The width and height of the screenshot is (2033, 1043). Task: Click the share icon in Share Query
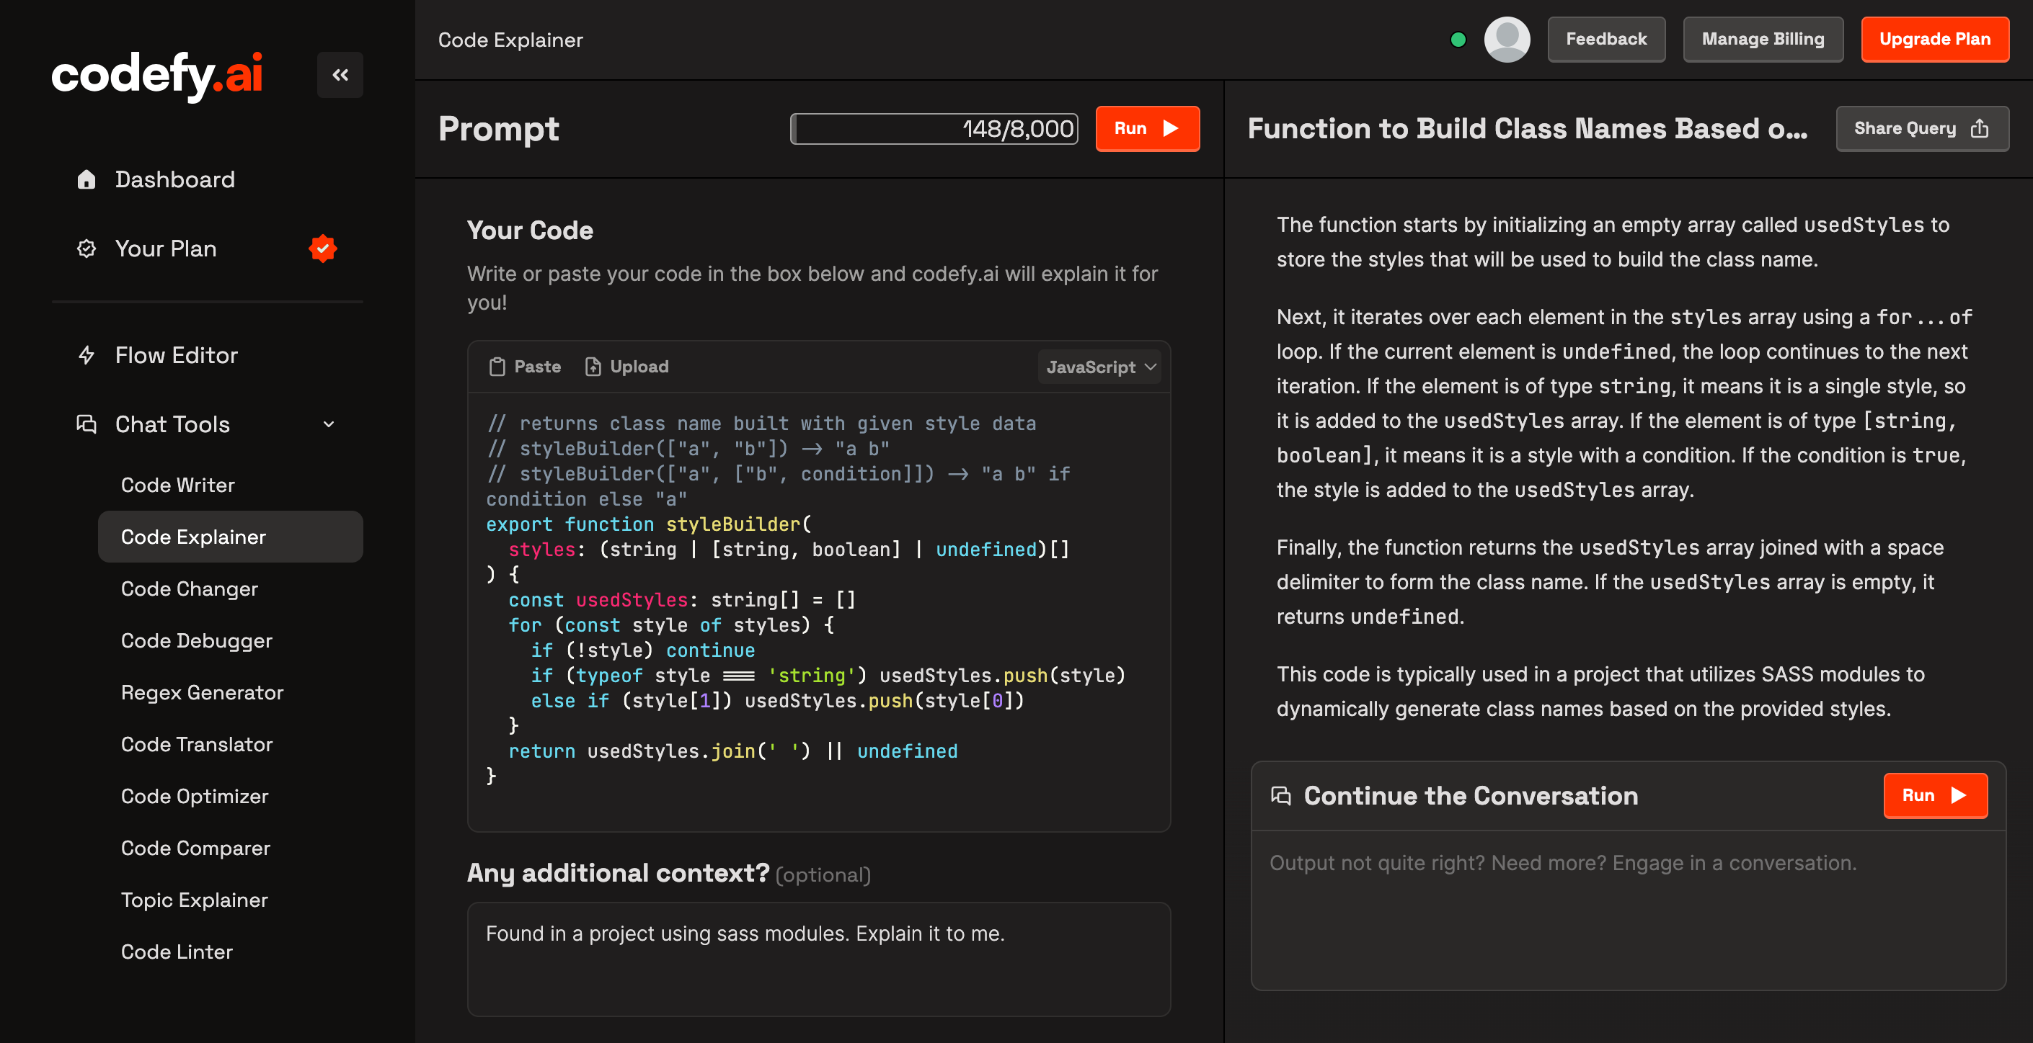click(1980, 128)
